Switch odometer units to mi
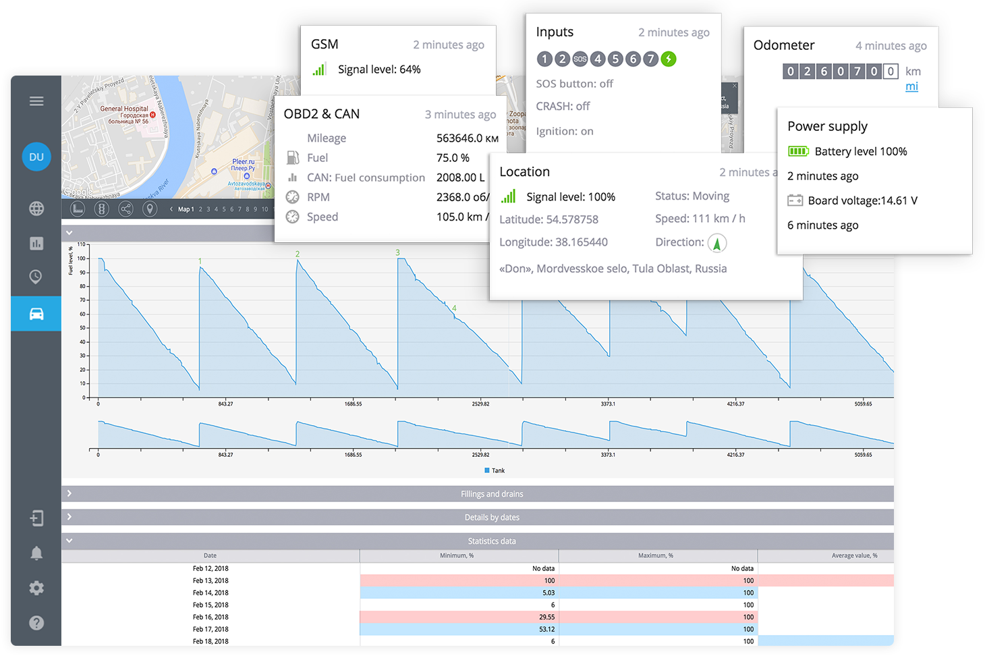Viewport: 985px width, 662px height. point(911,86)
